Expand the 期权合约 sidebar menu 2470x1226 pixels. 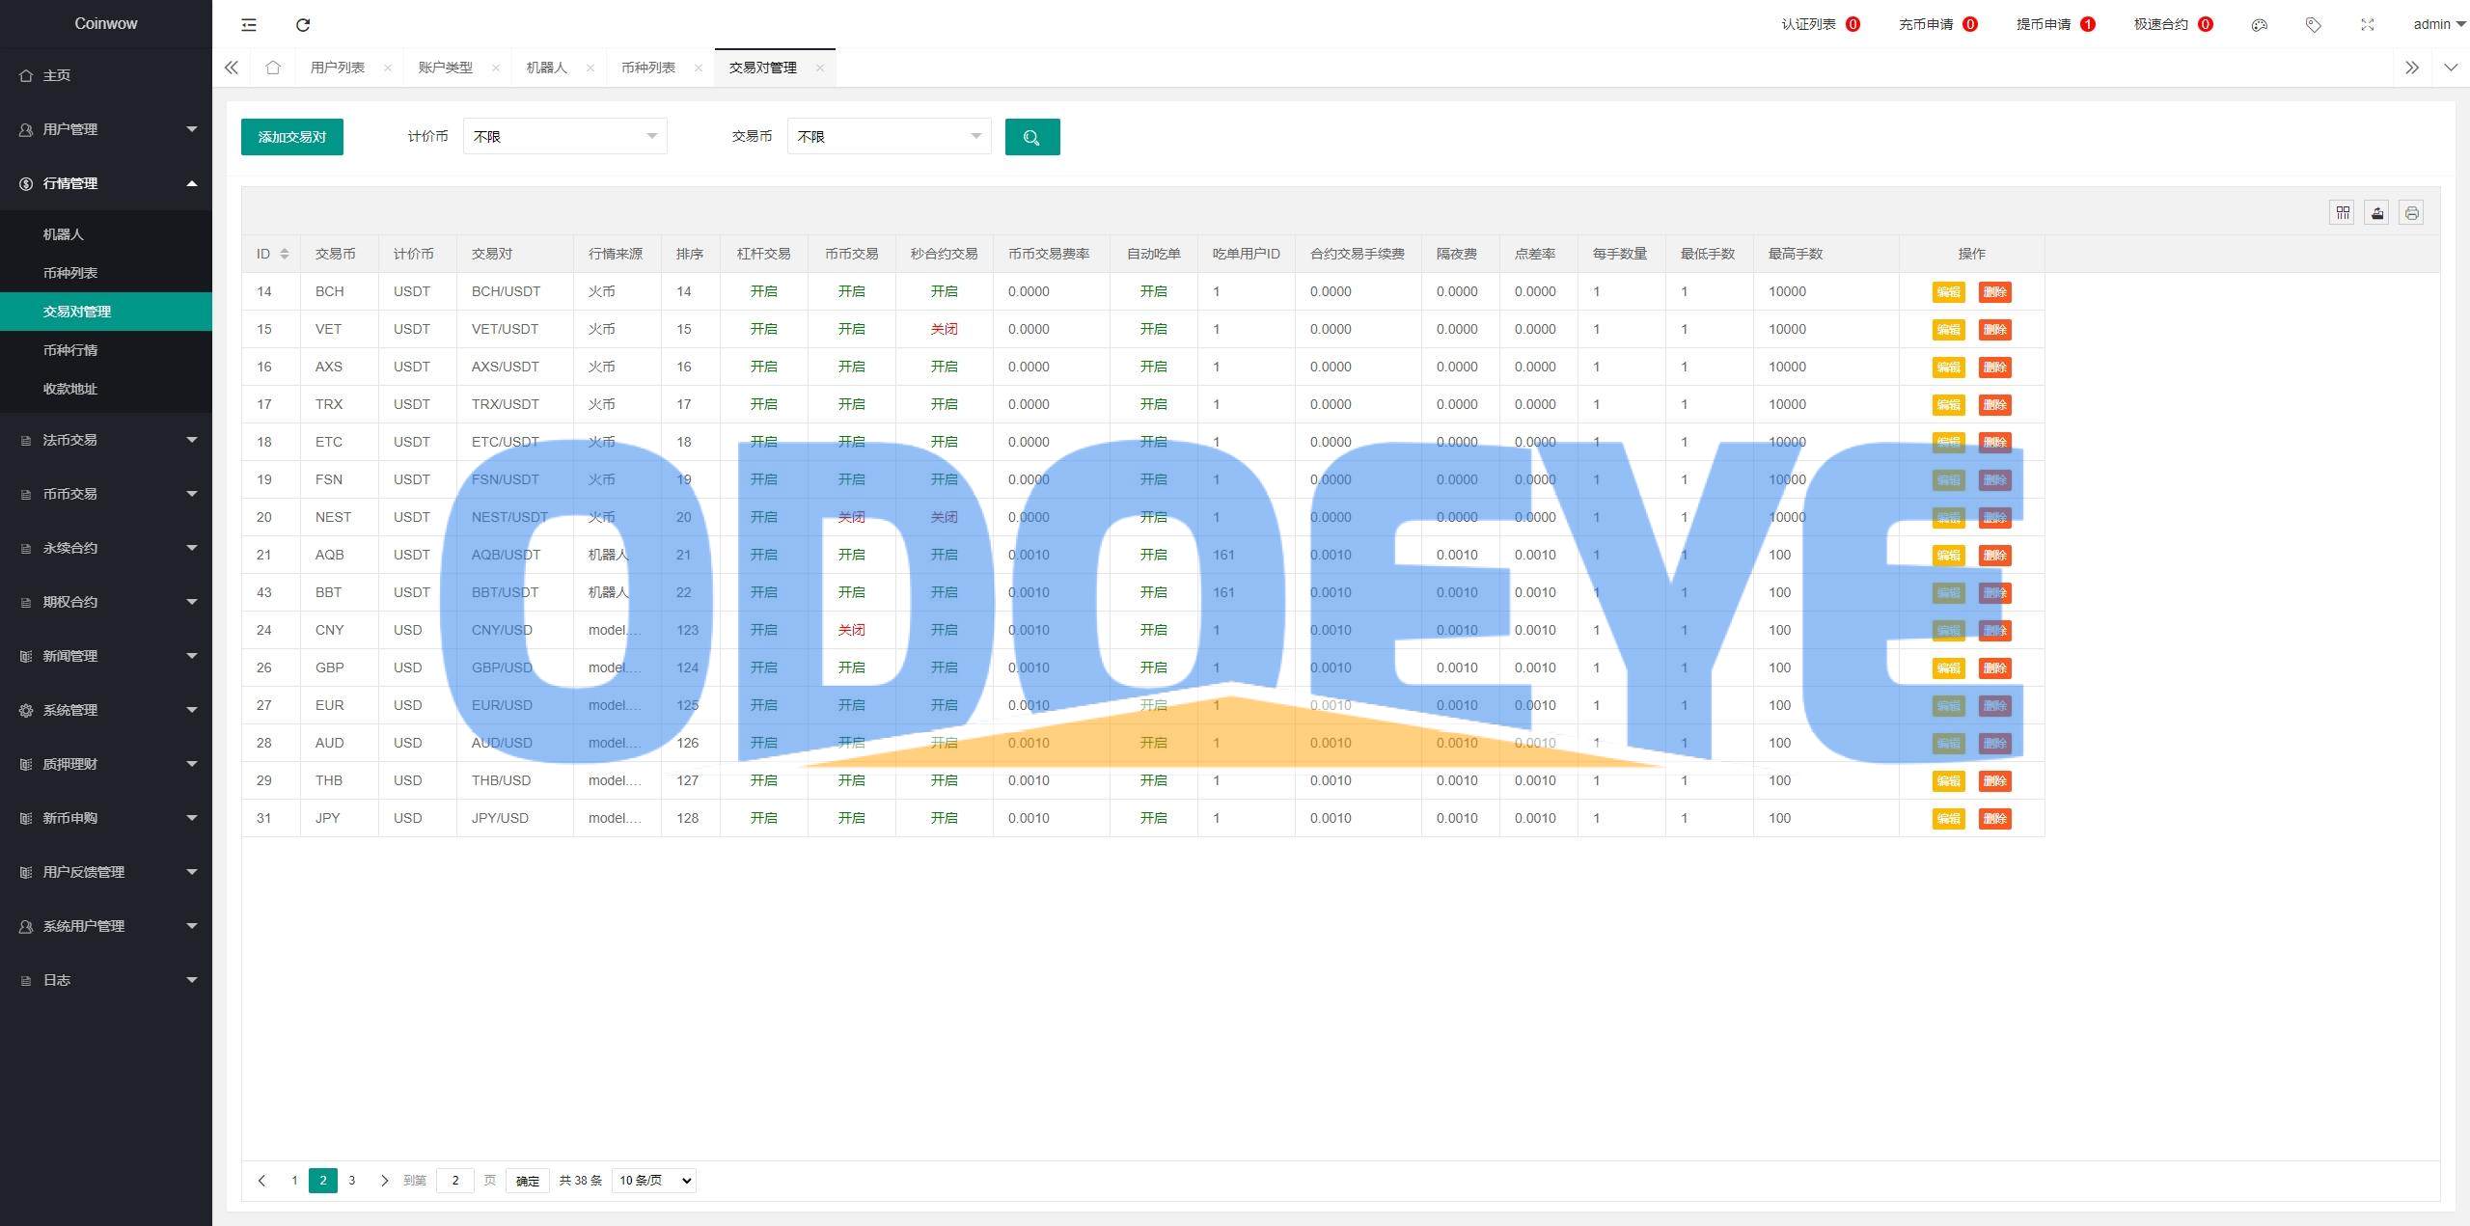click(x=106, y=602)
